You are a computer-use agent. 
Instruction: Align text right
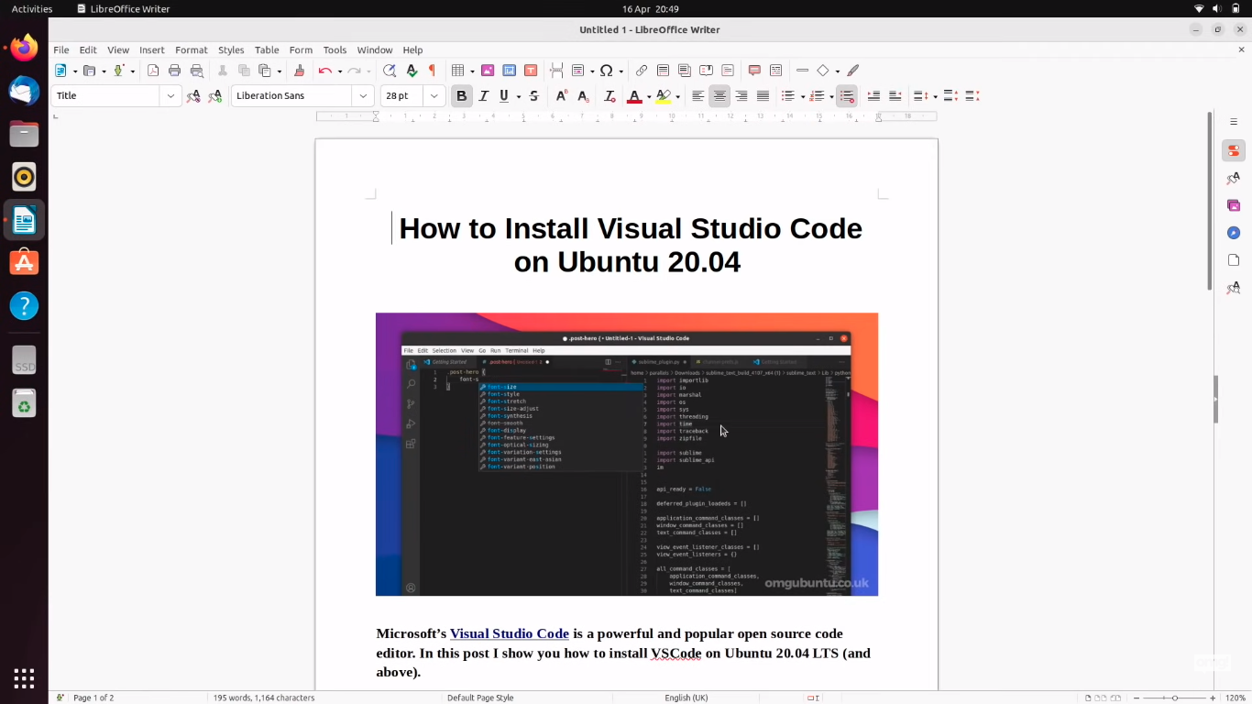click(x=741, y=96)
